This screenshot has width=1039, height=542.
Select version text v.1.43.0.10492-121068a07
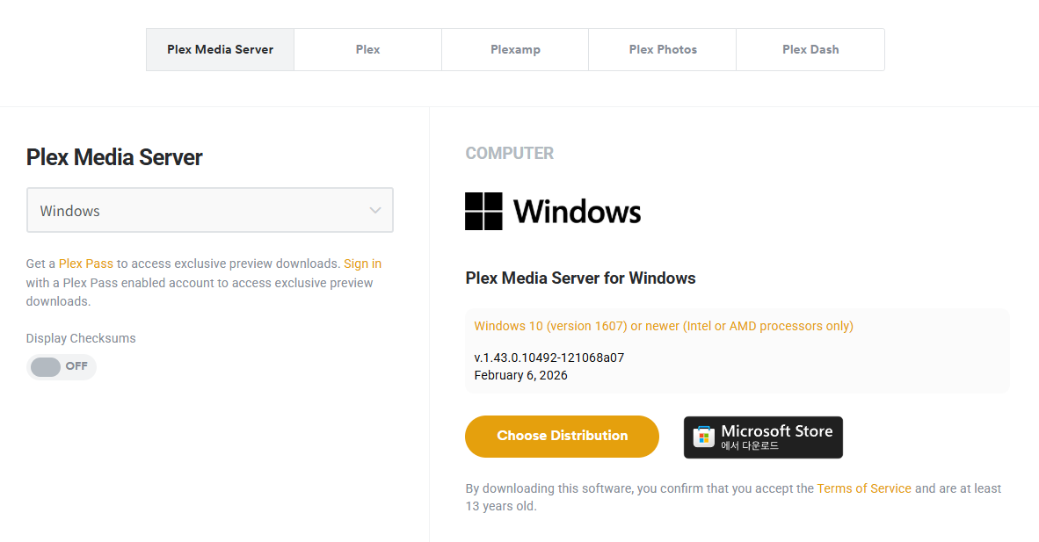tap(549, 358)
